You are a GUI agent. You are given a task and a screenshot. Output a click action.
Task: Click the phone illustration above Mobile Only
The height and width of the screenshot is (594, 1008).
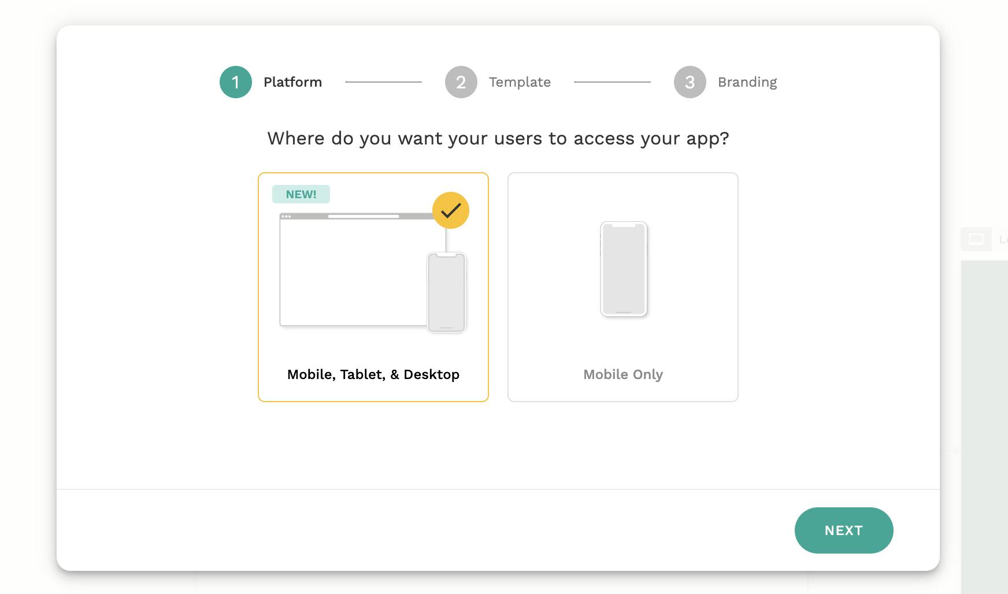(623, 269)
